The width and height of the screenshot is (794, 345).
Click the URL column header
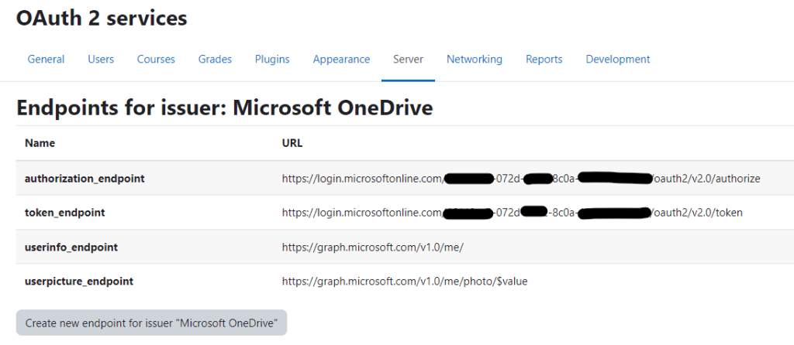292,143
